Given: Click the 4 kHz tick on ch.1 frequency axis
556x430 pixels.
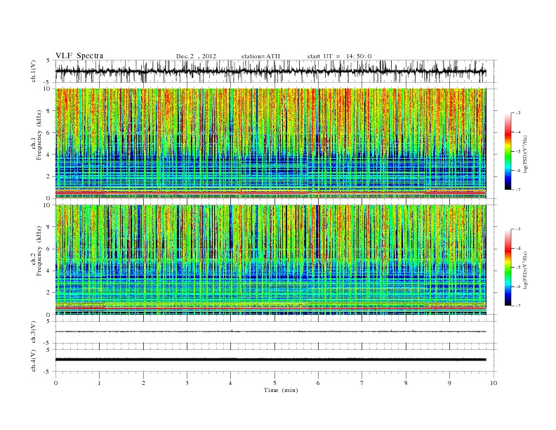Looking at the screenshot, I should click(48, 155).
